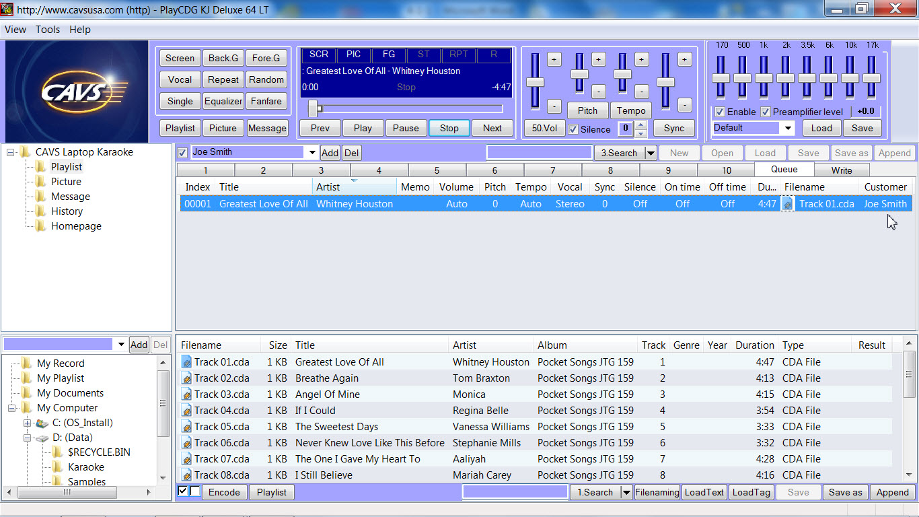Toggle the Single play button
Image resolution: width=919 pixels, height=517 pixels.
point(180,101)
